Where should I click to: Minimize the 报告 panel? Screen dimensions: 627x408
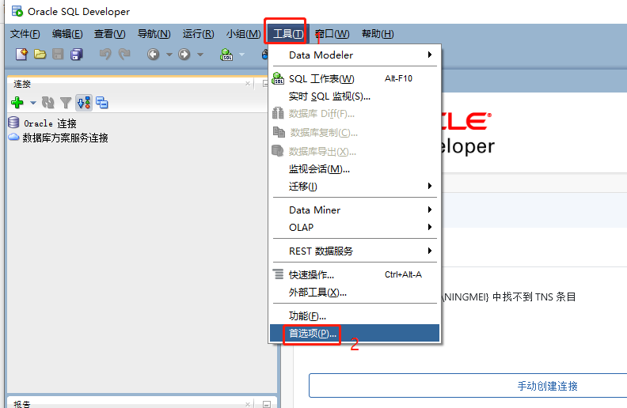(266, 404)
